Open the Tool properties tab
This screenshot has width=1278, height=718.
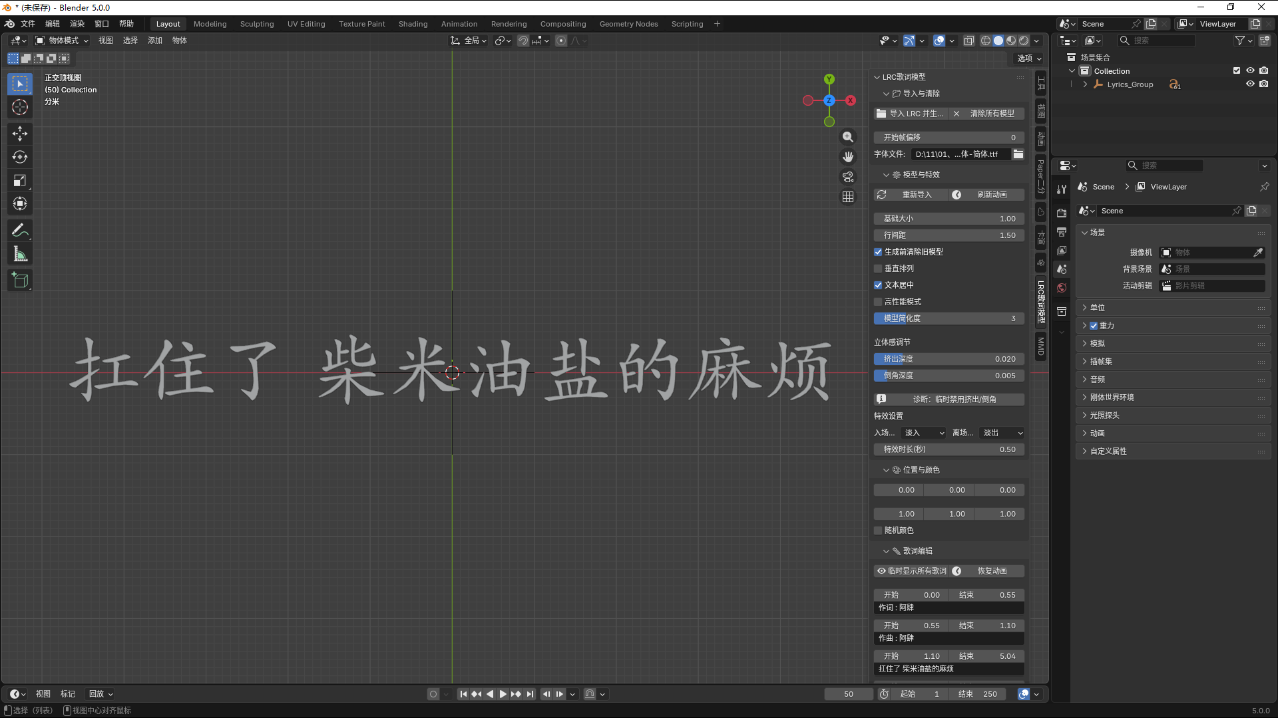click(1062, 189)
